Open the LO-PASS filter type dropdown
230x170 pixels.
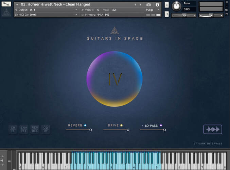click(142, 126)
